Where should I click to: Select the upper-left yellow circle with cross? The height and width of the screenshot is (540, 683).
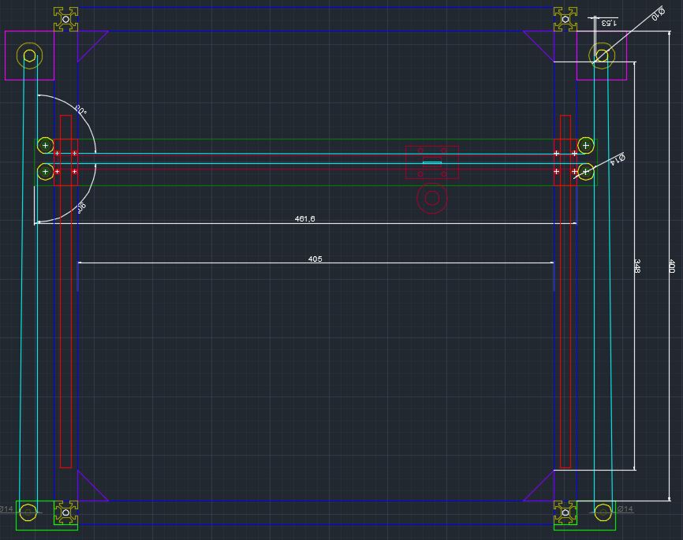pos(45,145)
